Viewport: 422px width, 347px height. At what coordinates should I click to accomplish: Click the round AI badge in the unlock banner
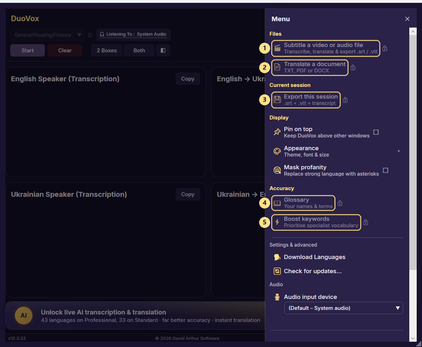tap(24, 316)
